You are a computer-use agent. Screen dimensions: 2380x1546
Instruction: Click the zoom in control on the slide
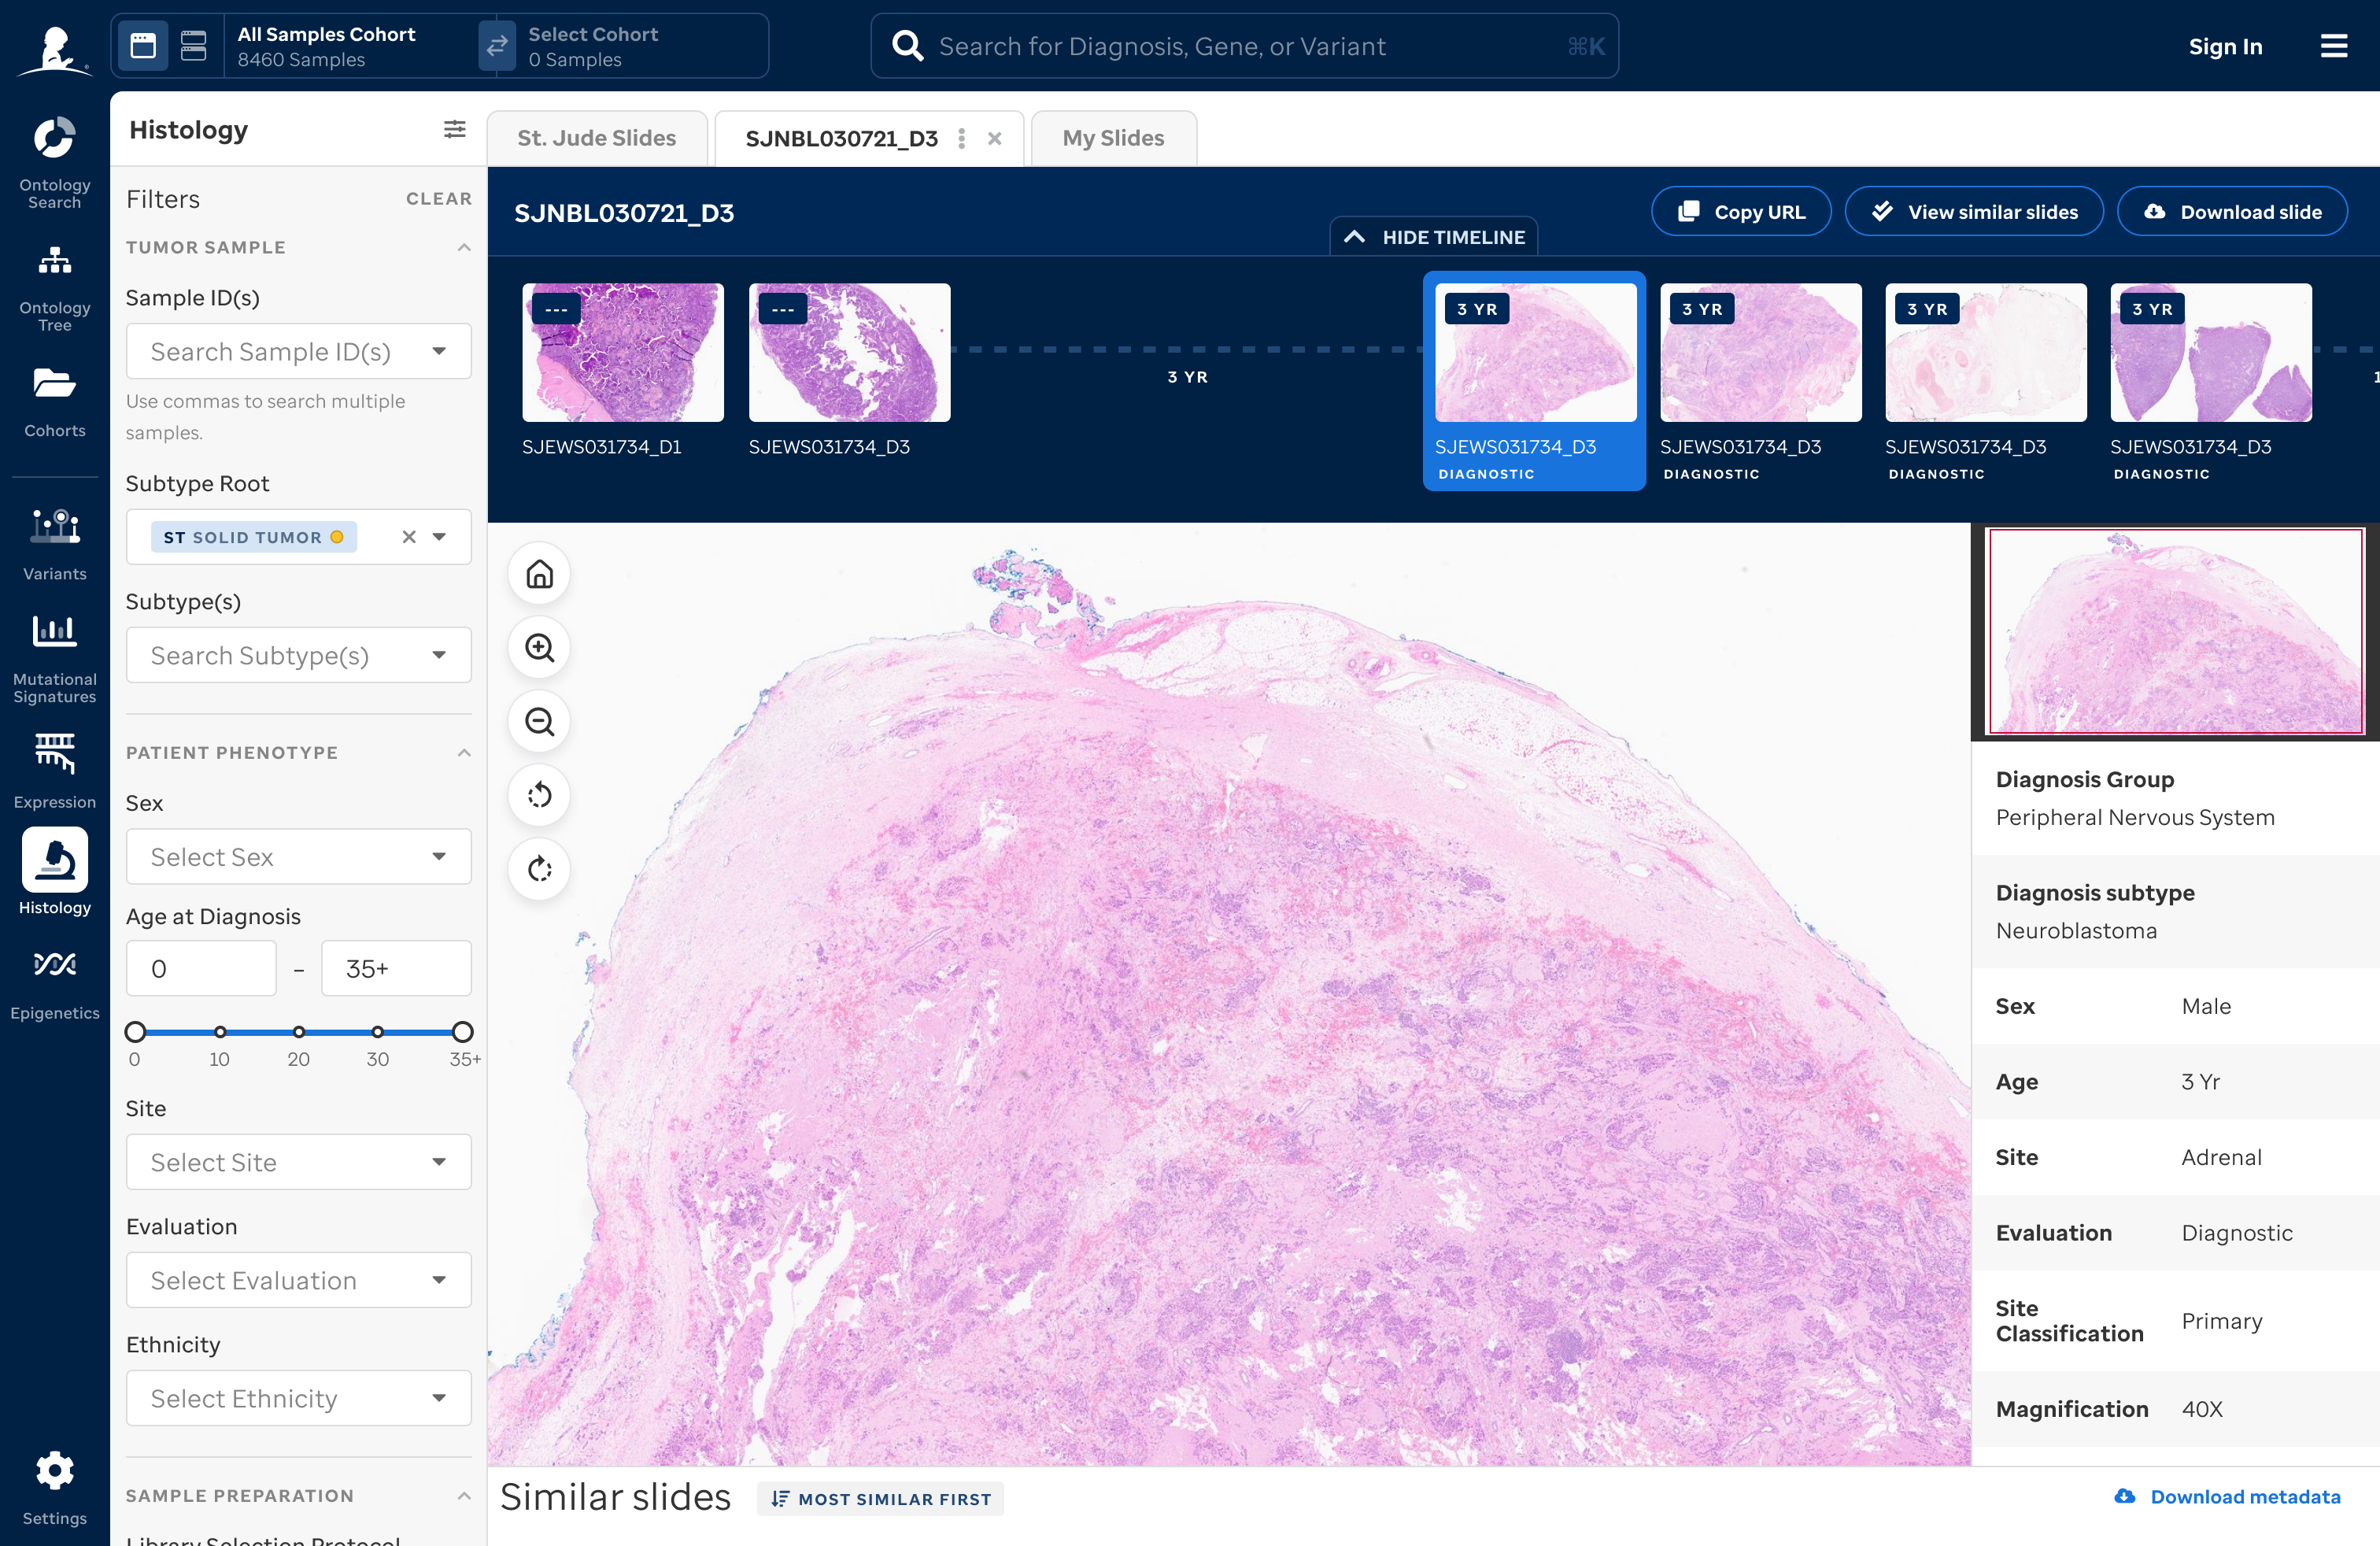(539, 648)
